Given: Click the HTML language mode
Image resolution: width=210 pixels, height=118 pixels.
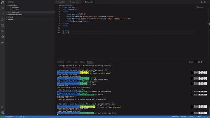Looking at the screenshot, I should pyautogui.click(x=200, y=117).
